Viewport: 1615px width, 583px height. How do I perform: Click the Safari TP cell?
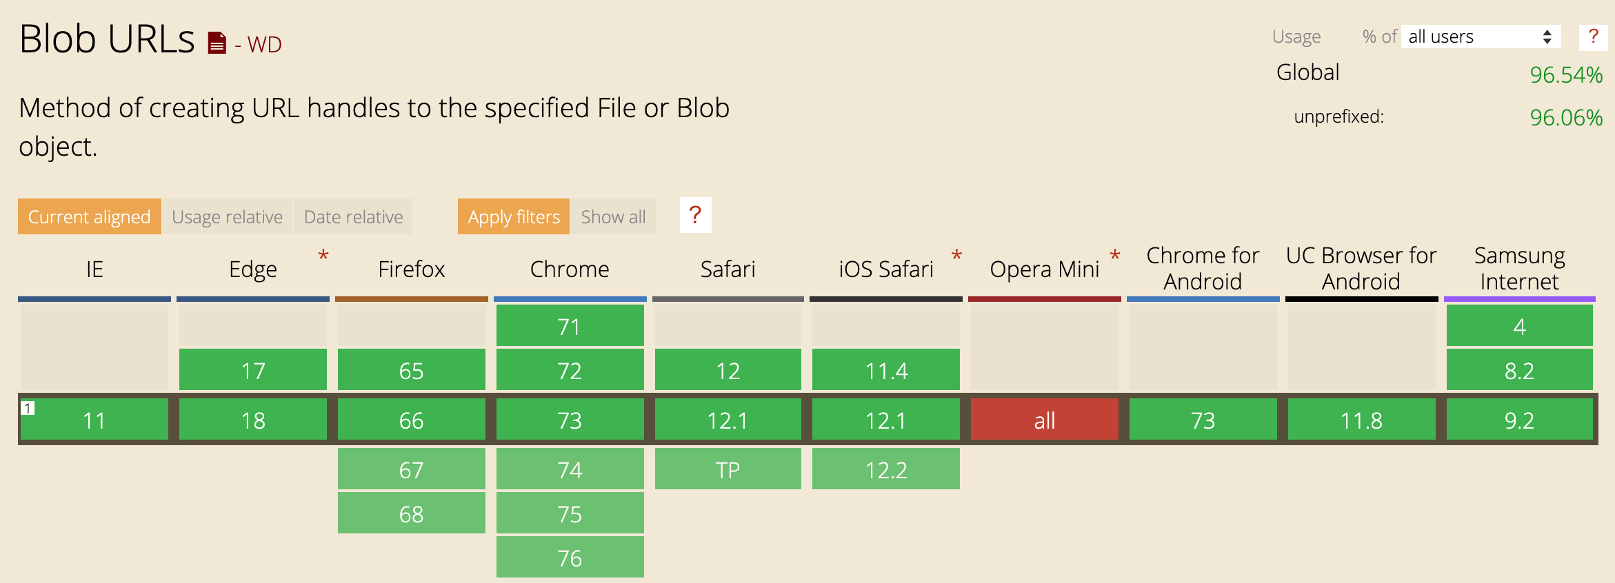pos(728,469)
